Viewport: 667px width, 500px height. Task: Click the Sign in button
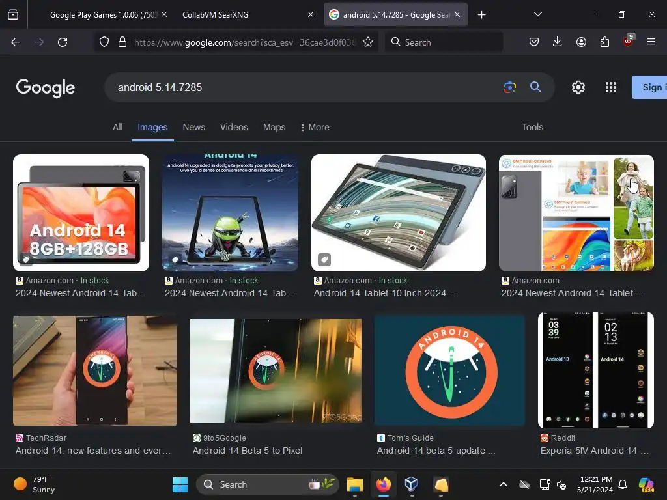click(x=649, y=87)
